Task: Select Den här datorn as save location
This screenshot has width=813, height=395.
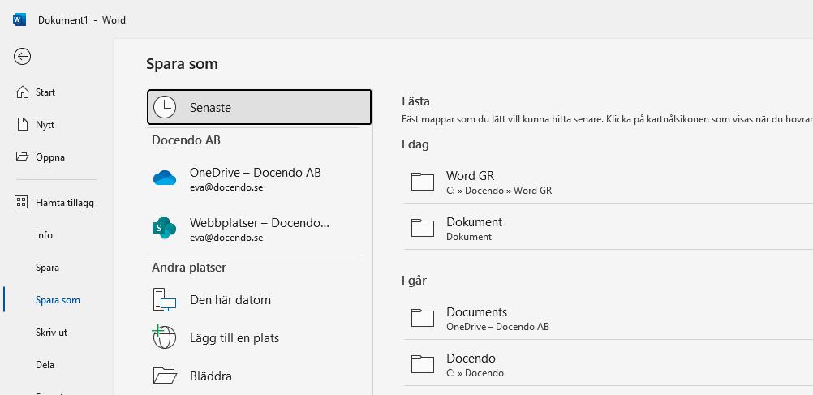Action: pyautogui.click(x=230, y=300)
